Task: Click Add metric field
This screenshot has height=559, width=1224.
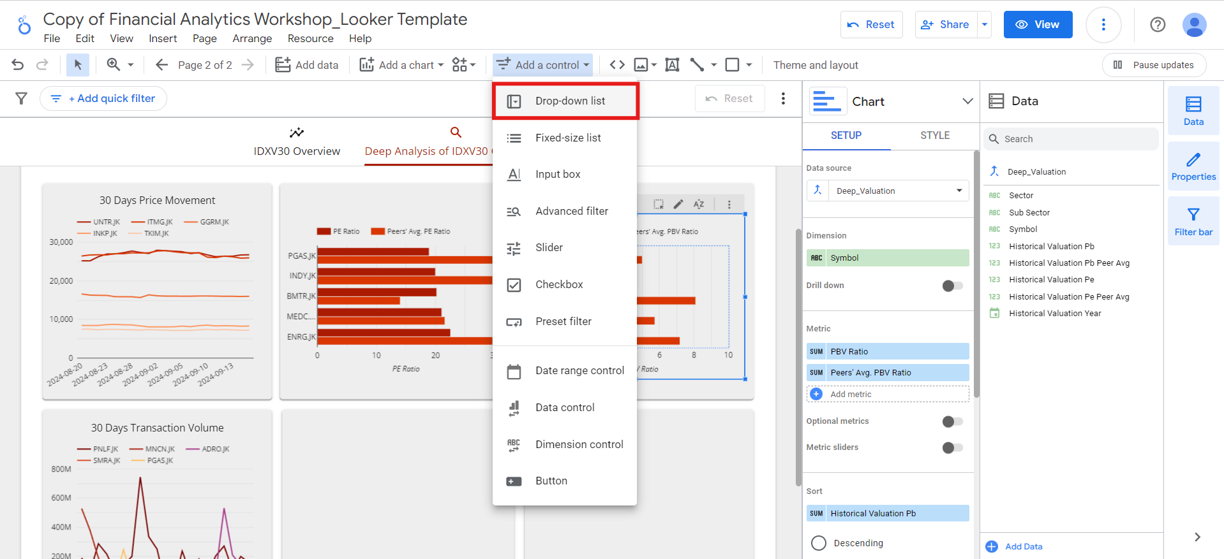Action: click(x=888, y=394)
